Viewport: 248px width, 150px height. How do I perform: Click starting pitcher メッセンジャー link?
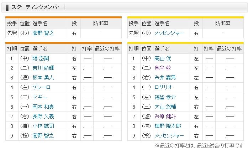[x=169, y=33]
